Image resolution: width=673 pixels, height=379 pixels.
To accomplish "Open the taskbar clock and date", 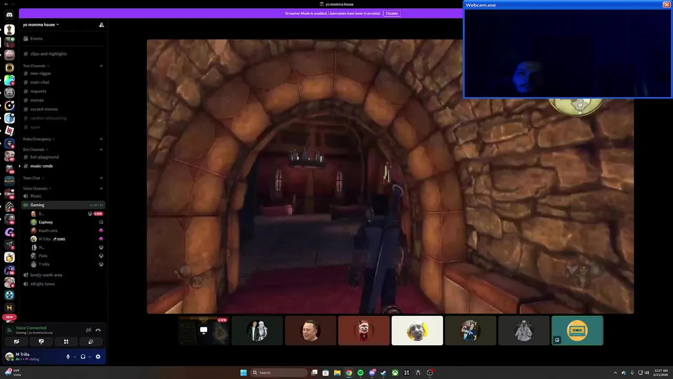I will click(660, 373).
